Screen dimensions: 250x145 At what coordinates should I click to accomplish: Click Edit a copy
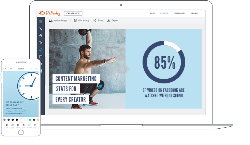[82, 20]
